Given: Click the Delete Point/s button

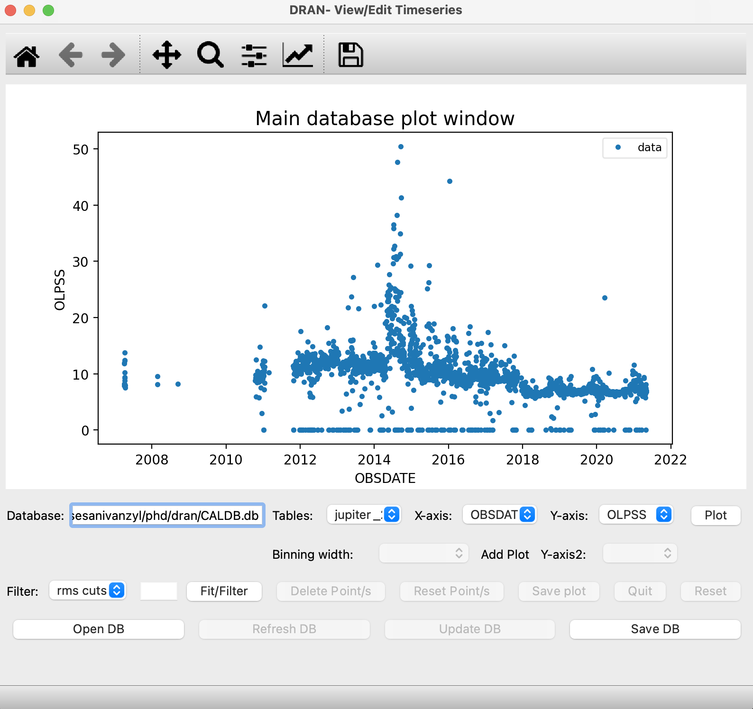Looking at the screenshot, I should click(x=331, y=591).
